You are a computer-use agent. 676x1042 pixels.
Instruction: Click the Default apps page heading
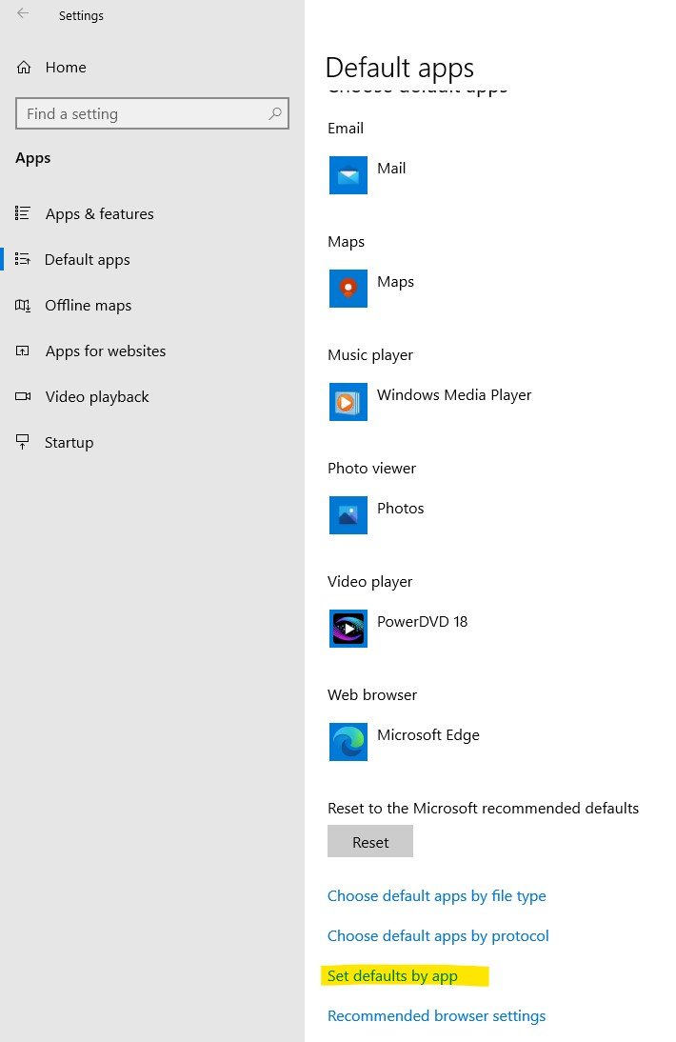(400, 69)
